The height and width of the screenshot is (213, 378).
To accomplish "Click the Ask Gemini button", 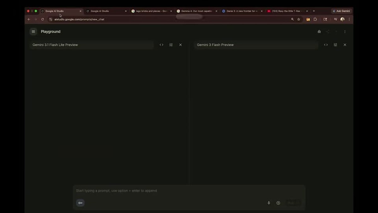I will [x=341, y=11].
